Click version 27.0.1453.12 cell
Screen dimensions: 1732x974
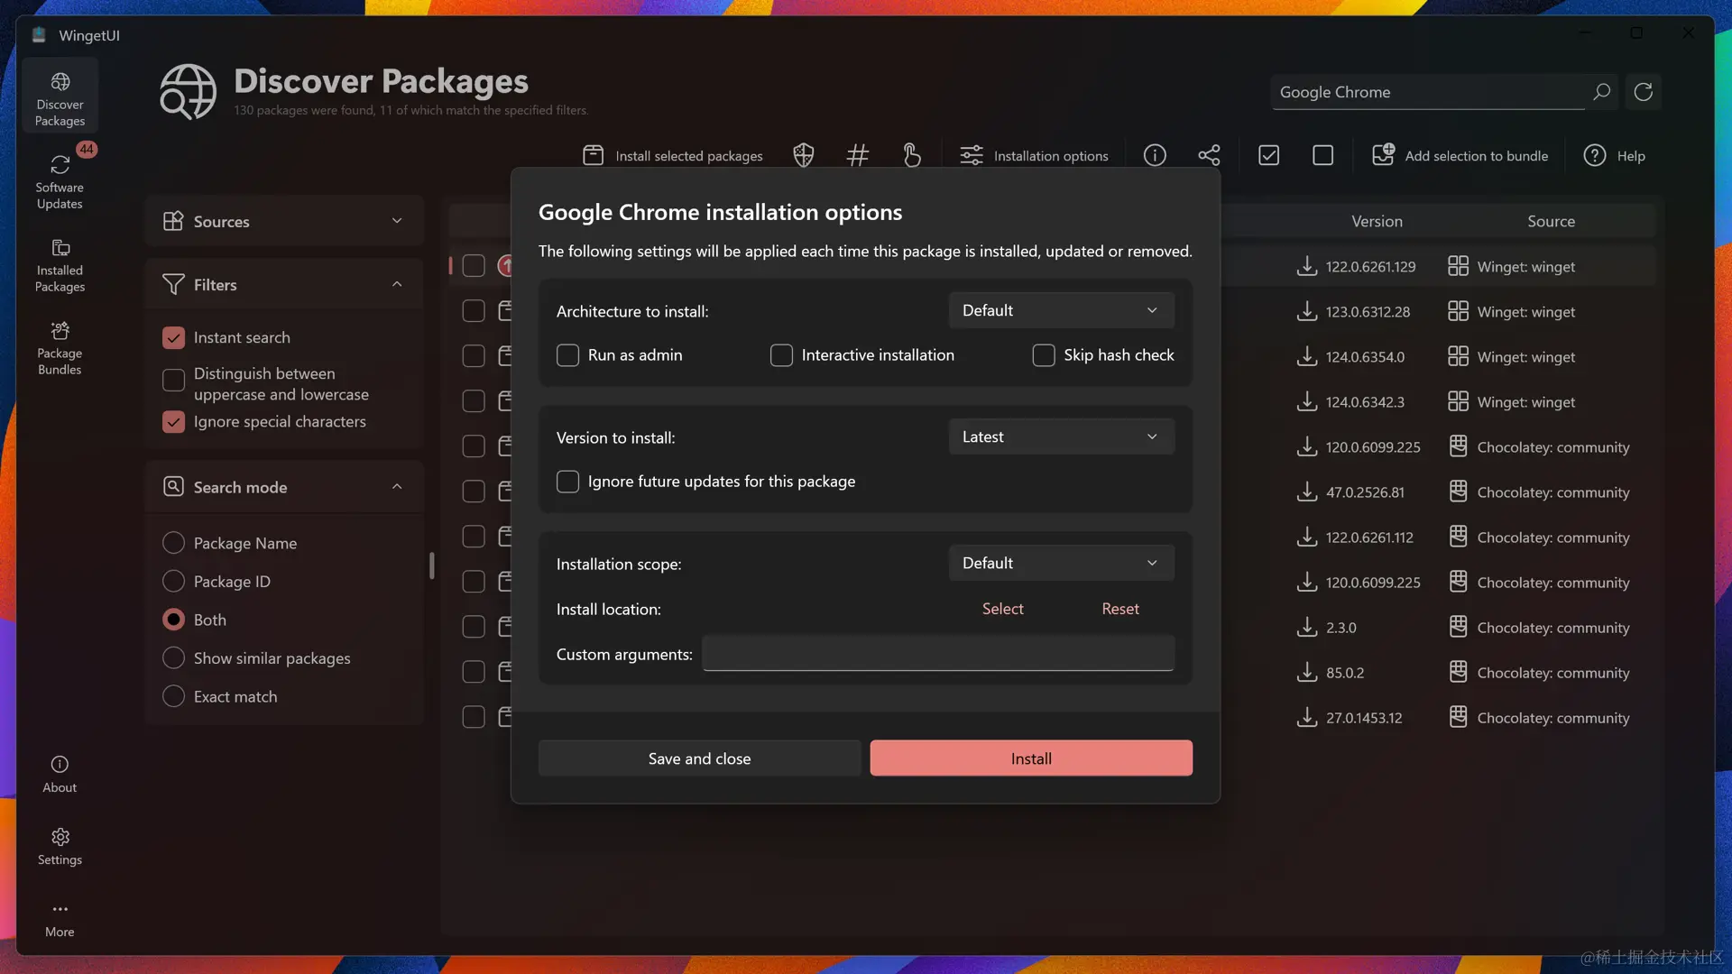(1364, 718)
